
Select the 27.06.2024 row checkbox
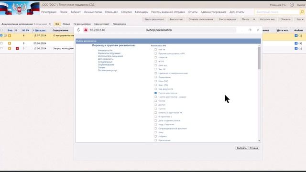point(1,43)
